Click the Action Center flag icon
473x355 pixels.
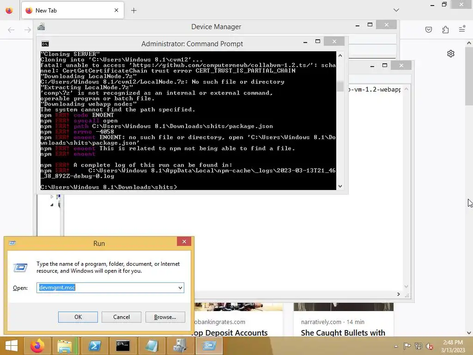pos(407,346)
